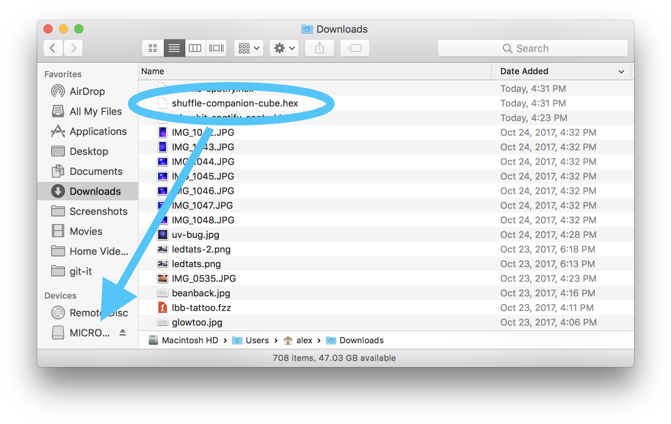
Task: Click the Share toolbar button
Action: click(319, 48)
